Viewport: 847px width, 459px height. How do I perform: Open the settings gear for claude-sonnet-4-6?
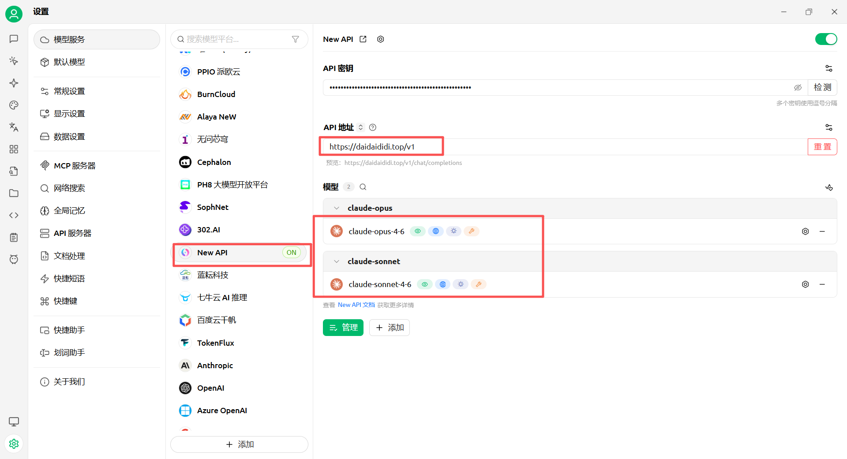click(806, 284)
